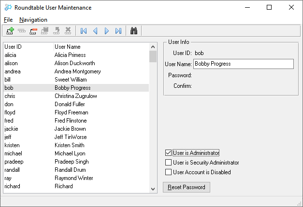Open the File menu
Image resolution: width=303 pixels, height=207 pixels.
pyautogui.click(x=8, y=20)
